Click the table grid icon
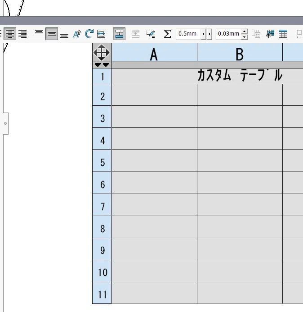The height and width of the screenshot is (312, 303). coord(283,34)
